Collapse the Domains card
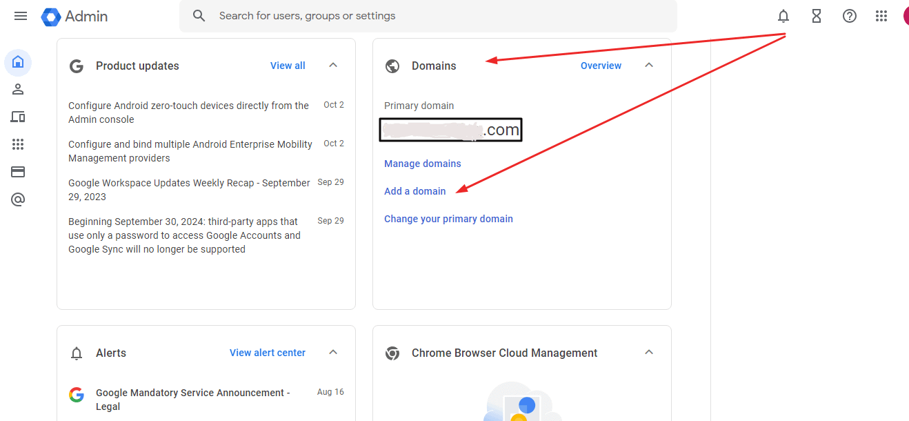Image resolution: width=909 pixels, height=421 pixels. [649, 65]
